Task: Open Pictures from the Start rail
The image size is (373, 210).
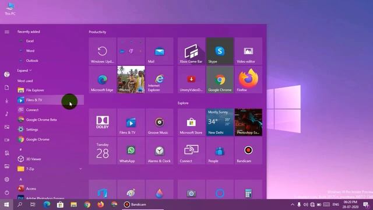Action: click(x=7, y=127)
